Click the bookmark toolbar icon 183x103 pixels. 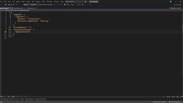click(x=83, y=5)
